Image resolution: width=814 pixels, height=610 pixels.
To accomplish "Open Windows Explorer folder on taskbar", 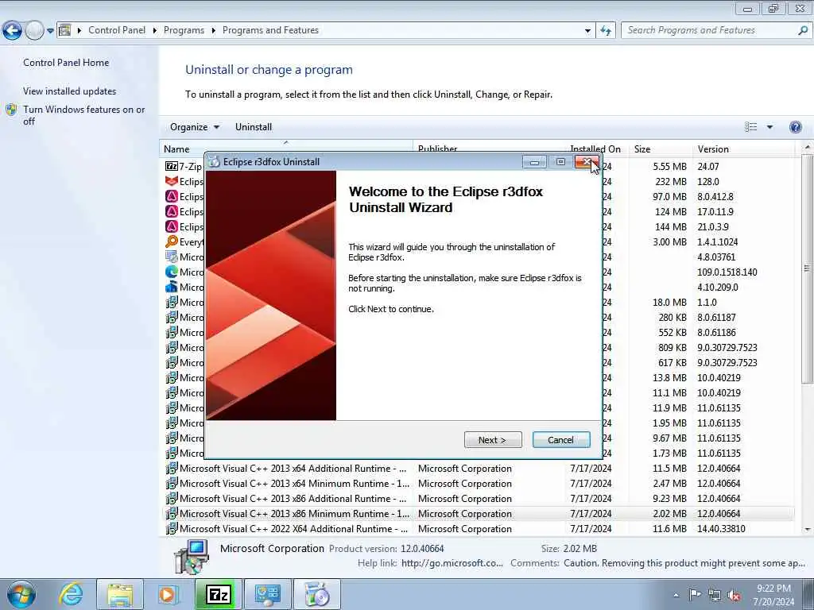I will 120,594.
